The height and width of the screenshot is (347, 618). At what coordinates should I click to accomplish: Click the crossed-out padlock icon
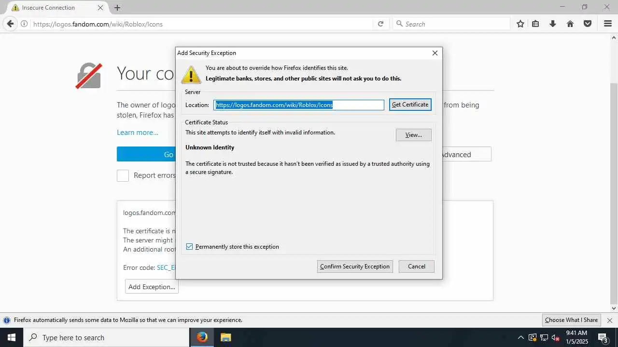point(89,76)
